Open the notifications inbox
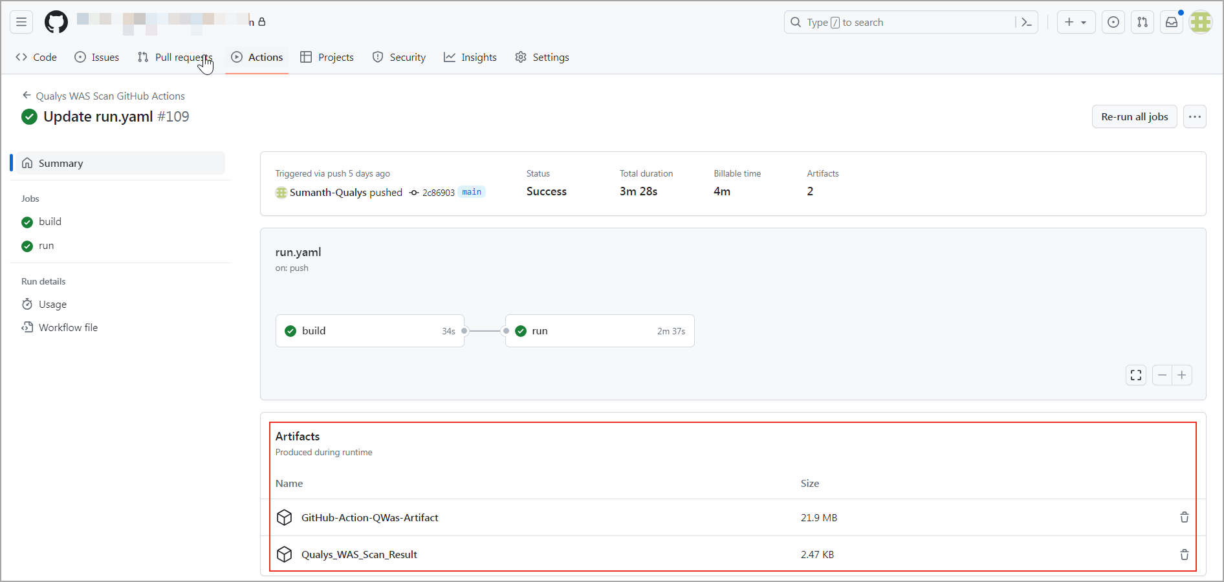1224x582 pixels. click(1172, 22)
